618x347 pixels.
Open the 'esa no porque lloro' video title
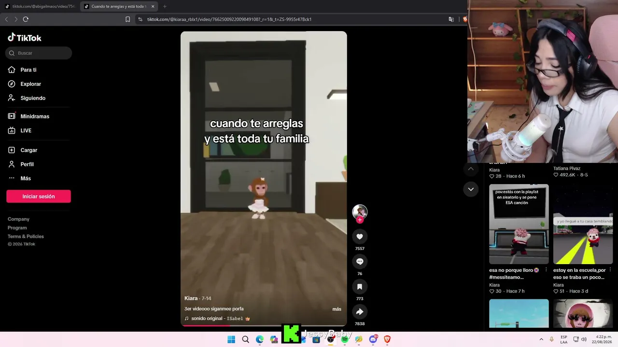point(514,274)
